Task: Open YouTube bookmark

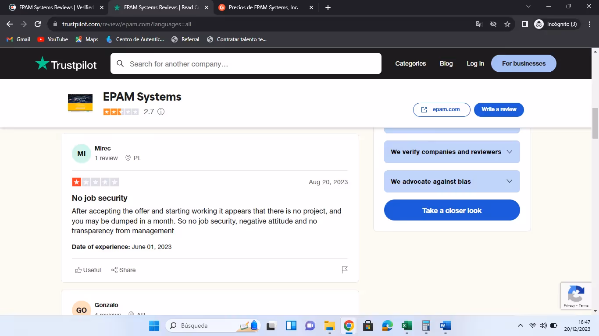Action: pyautogui.click(x=53, y=39)
